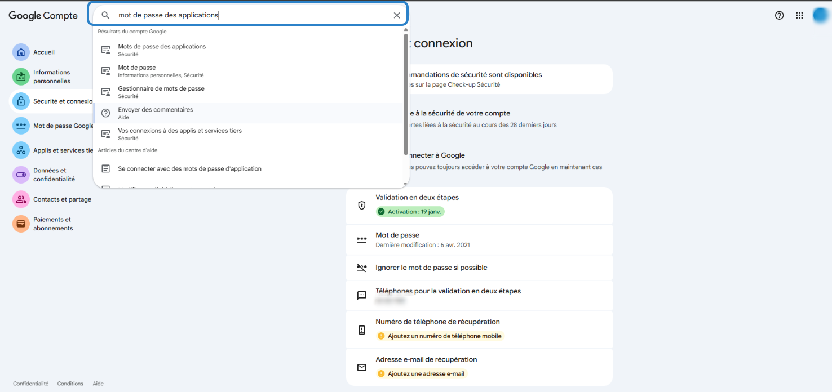Click the help icon beside Envoyer des commentaires
The width and height of the screenshot is (832, 392).
pos(105,113)
